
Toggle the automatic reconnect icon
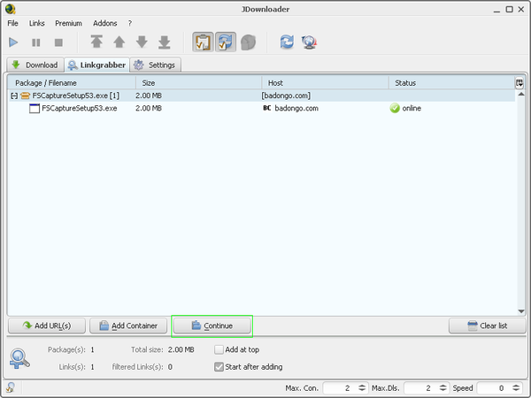pyautogui.click(x=226, y=42)
